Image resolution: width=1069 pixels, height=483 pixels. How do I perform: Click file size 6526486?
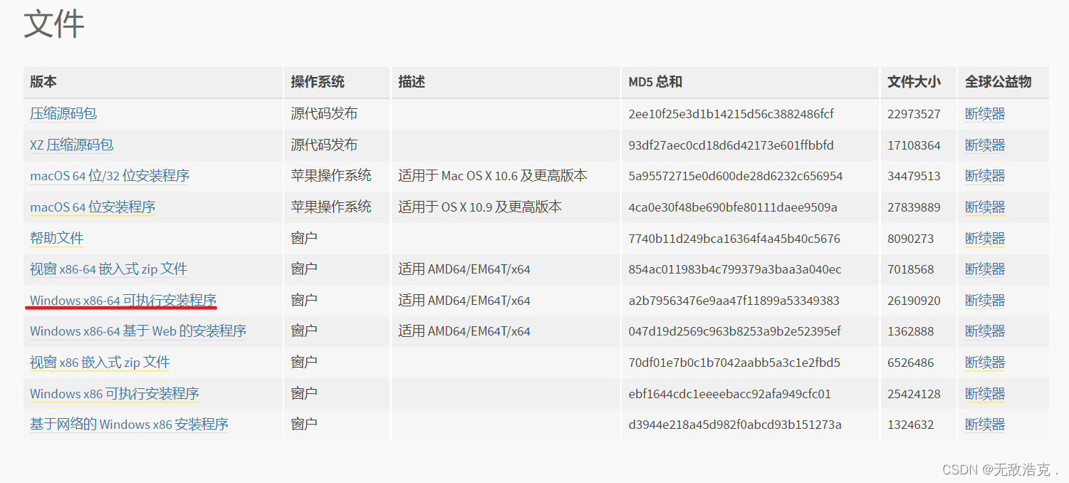tap(911, 363)
